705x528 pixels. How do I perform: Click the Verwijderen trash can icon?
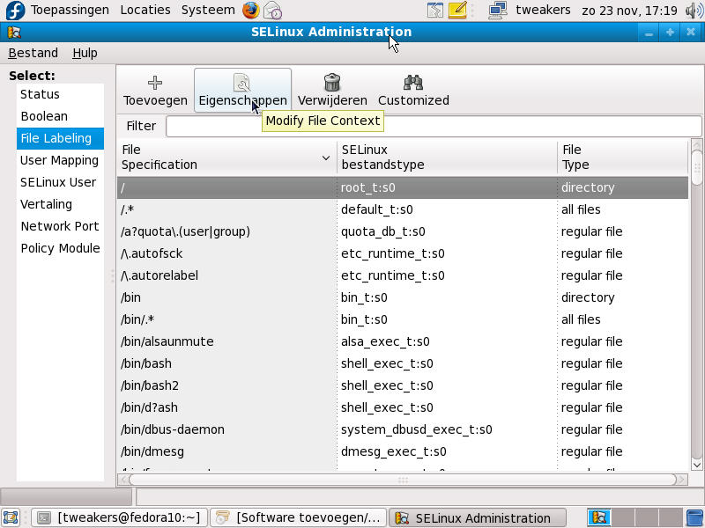click(332, 83)
